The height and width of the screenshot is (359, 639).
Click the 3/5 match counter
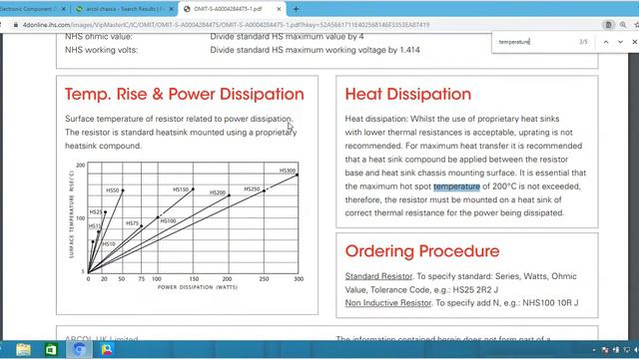click(583, 42)
